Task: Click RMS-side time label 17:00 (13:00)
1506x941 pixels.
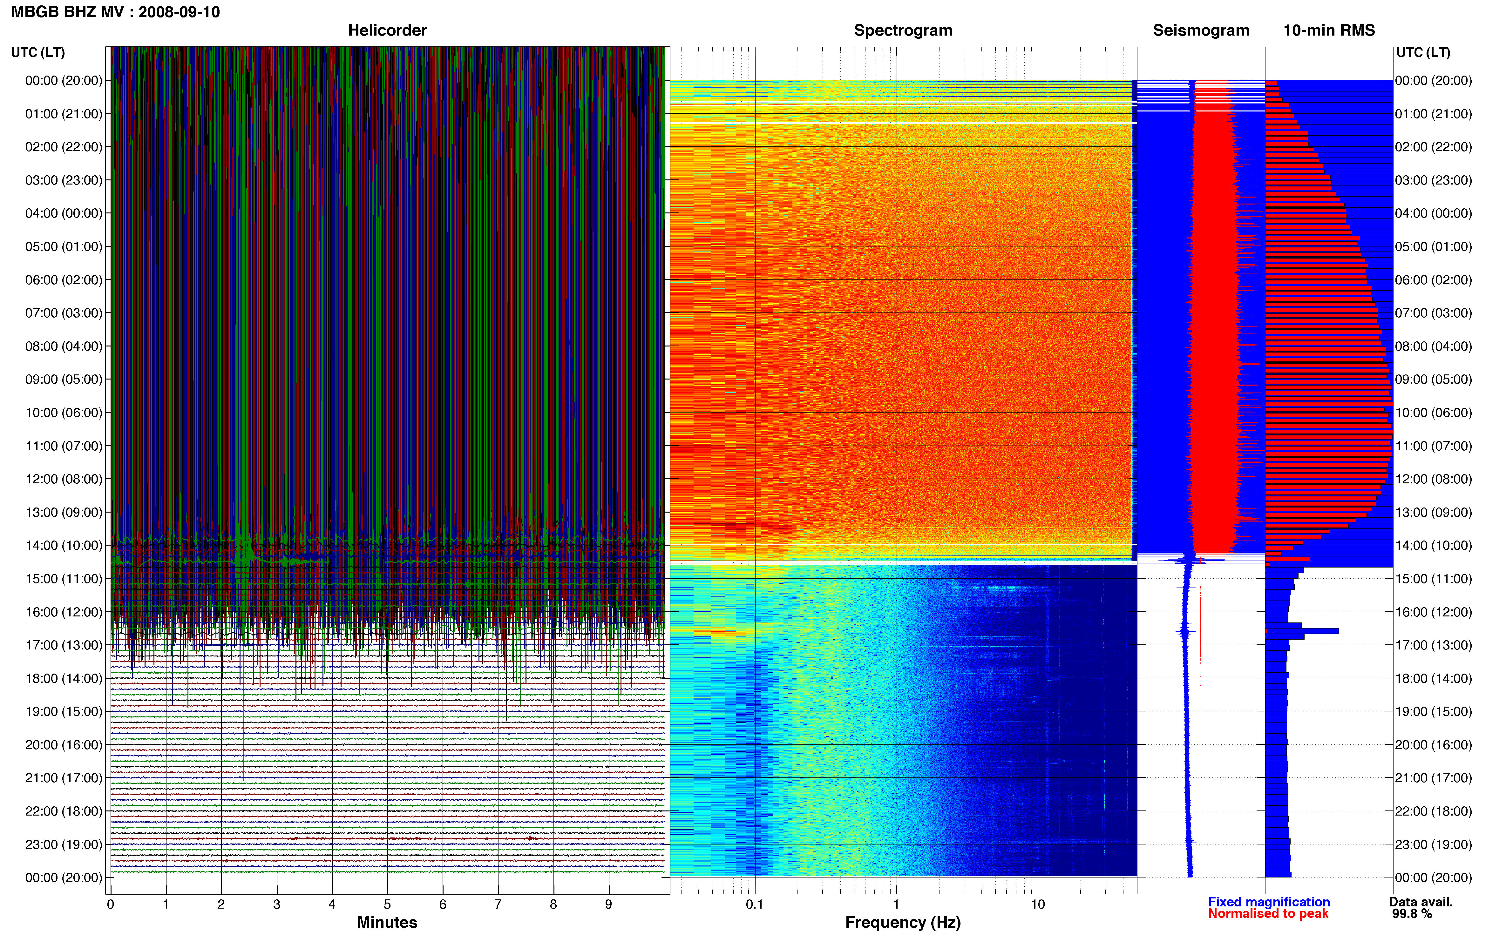Action: [x=1433, y=645]
